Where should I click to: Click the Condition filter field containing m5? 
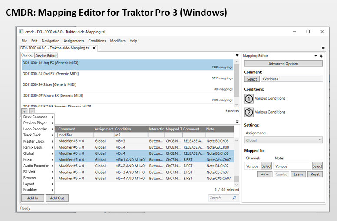131,135
